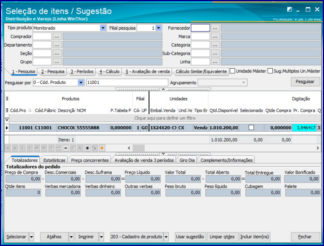The height and width of the screenshot is (246, 324).
Task: Click the goto bookmark asterisk icon
Action: [95, 148]
